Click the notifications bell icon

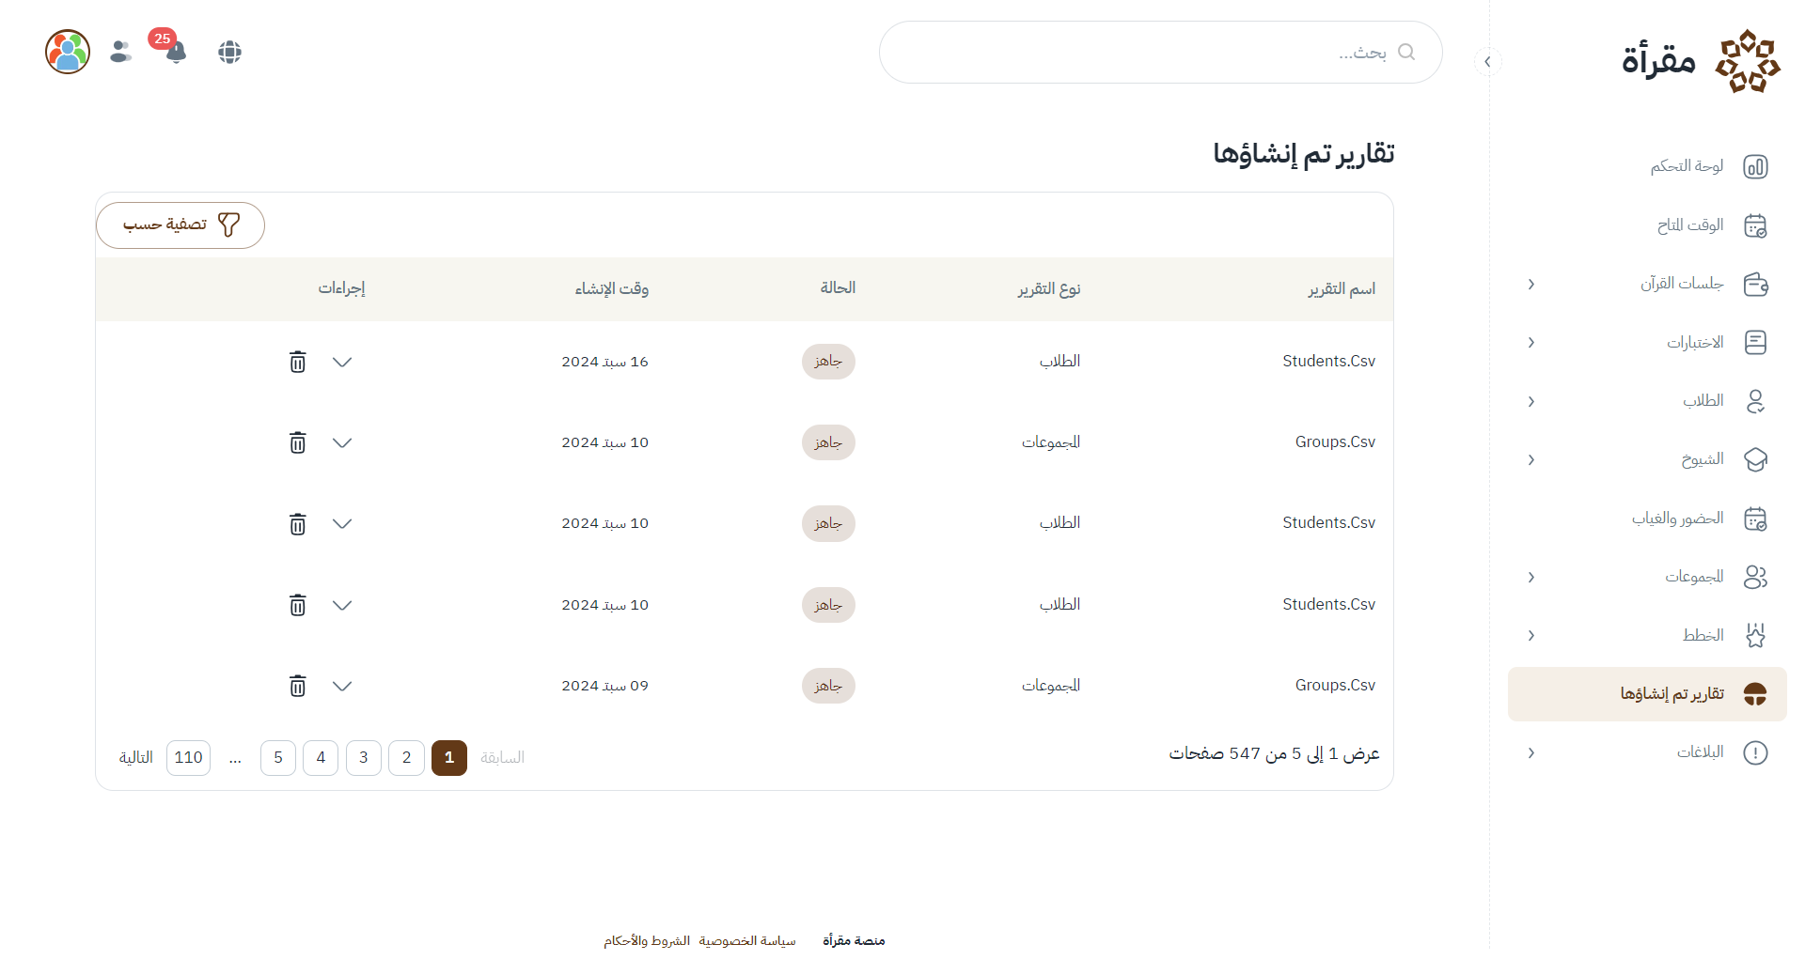176,52
